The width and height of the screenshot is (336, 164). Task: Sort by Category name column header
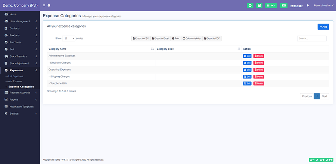[101, 49]
